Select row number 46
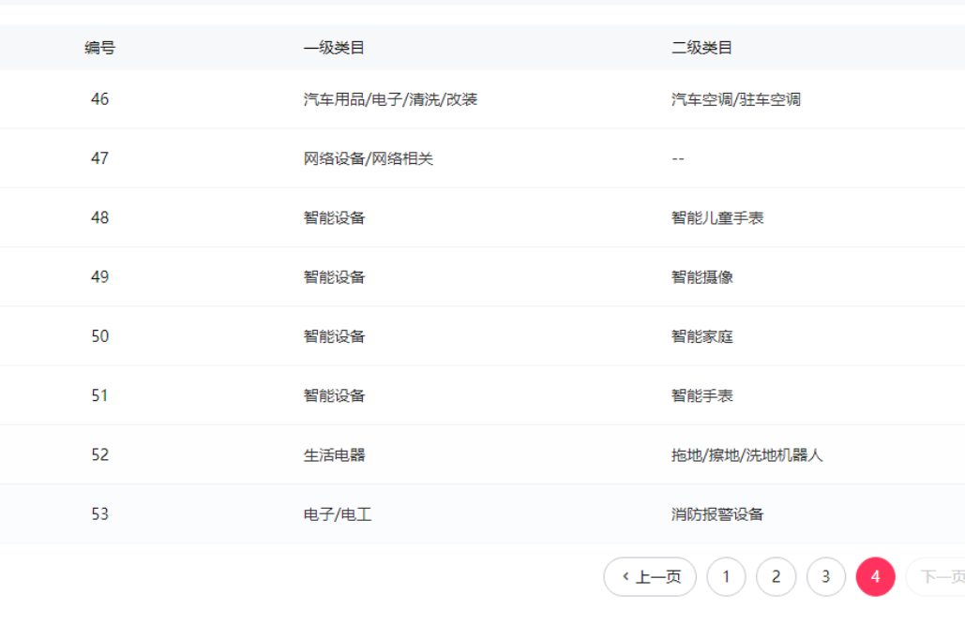The width and height of the screenshot is (965, 624). 99,99
